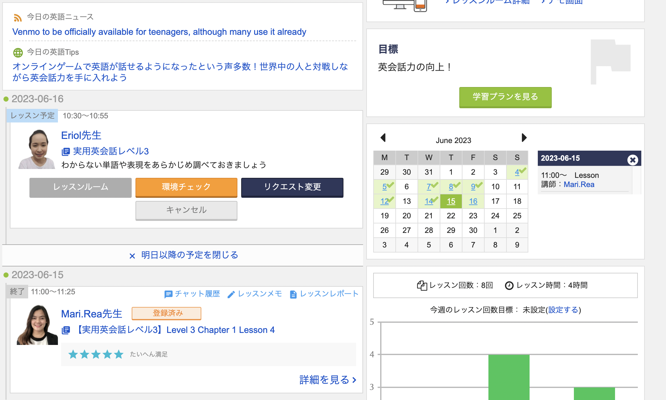The height and width of the screenshot is (400, 666).
Task: Click 設定する to set weekly goal
Action: 563,310
